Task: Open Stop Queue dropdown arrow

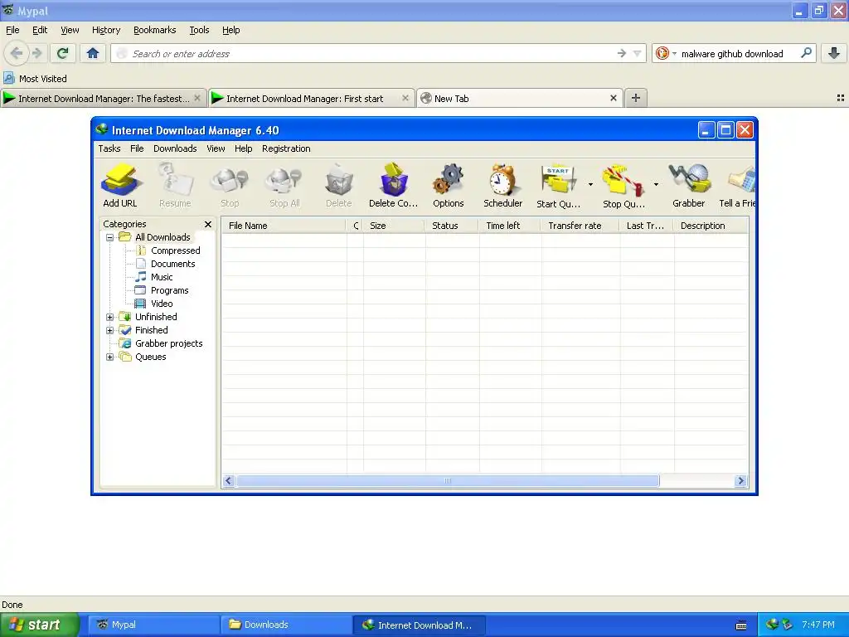Action: pyautogui.click(x=656, y=185)
